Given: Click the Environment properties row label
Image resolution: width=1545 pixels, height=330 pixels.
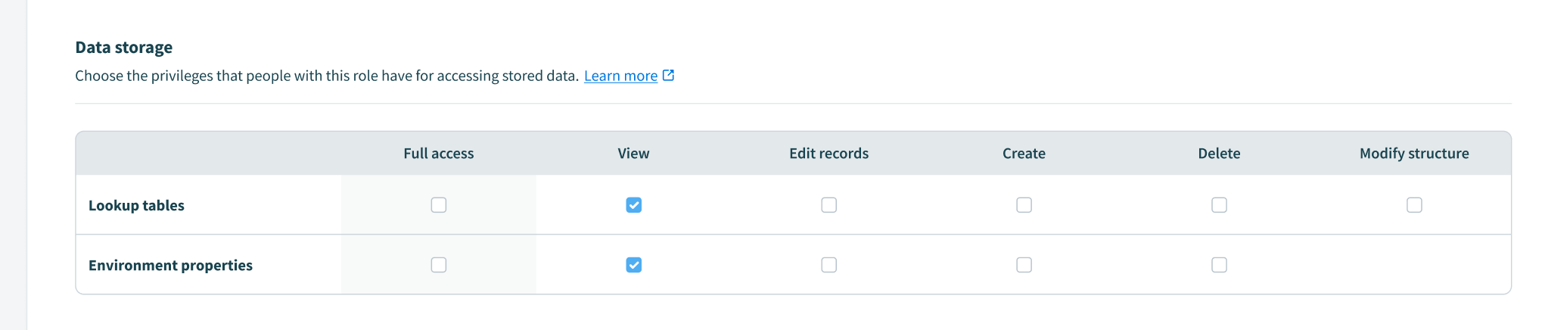Looking at the screenshot, I should coord(170,266).
